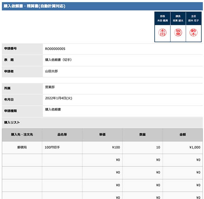Click the 単価 column header
This screenshot has height=199, width=204.
pos(102,135)
